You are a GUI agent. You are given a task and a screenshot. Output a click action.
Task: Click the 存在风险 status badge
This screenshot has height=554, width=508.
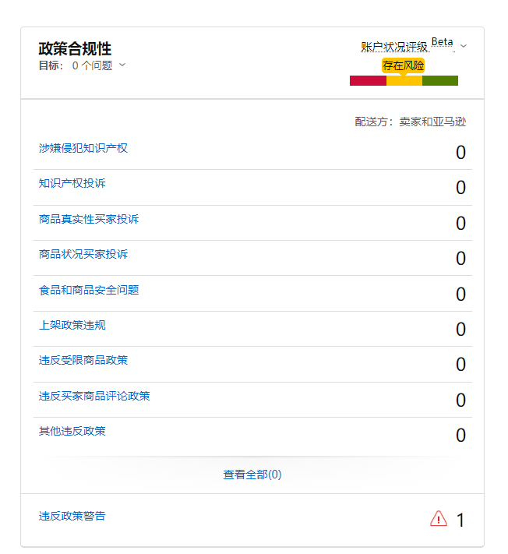point(404,65)
